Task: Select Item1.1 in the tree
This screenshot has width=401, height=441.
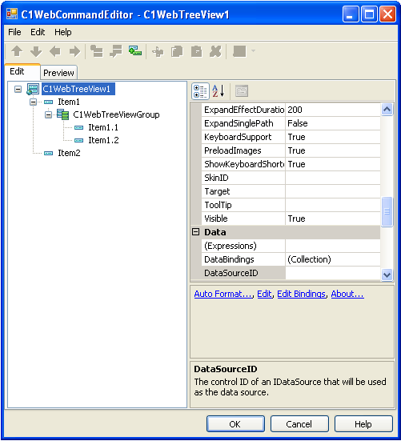Action: [103, 127]
